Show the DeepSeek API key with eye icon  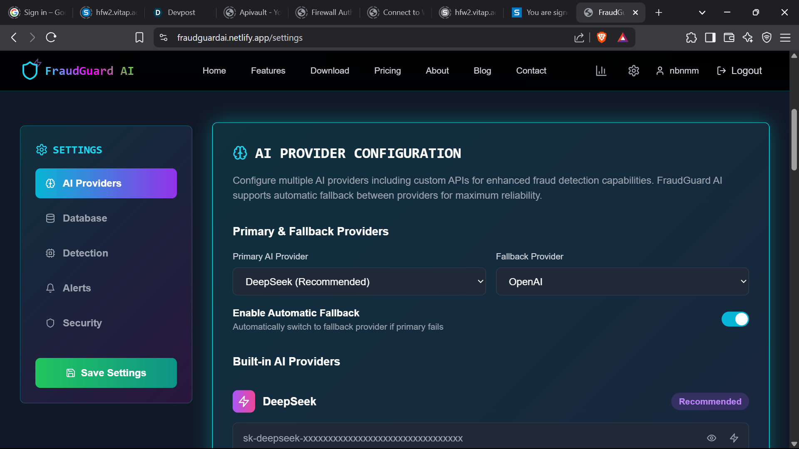click(712, 438)
